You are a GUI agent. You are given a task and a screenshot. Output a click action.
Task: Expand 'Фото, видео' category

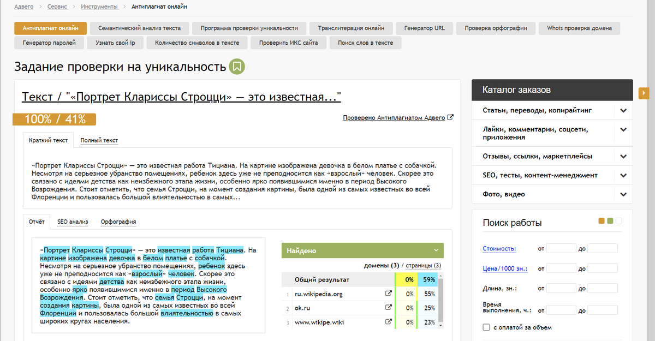pos(623,194)
